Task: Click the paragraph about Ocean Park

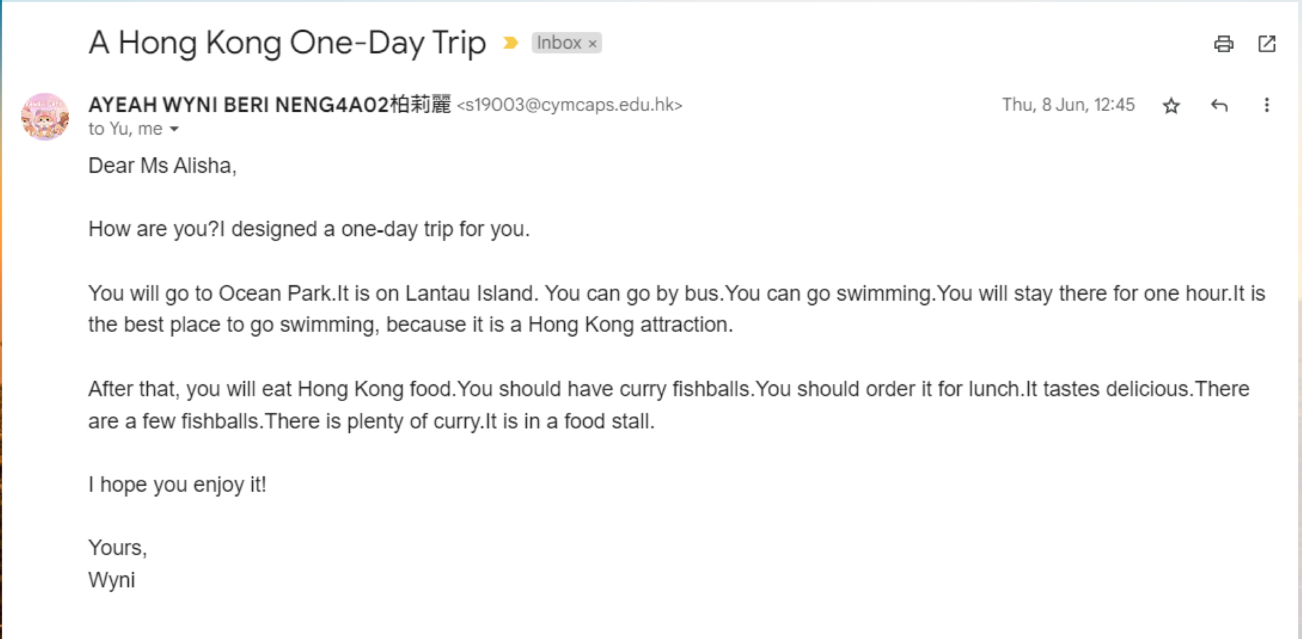Action: pos(677,309)
